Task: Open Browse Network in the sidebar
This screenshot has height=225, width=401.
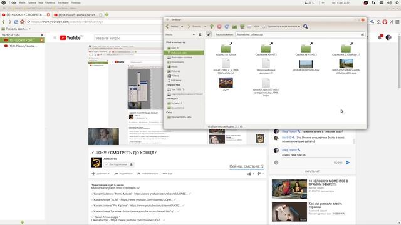Action: point(179,117)
